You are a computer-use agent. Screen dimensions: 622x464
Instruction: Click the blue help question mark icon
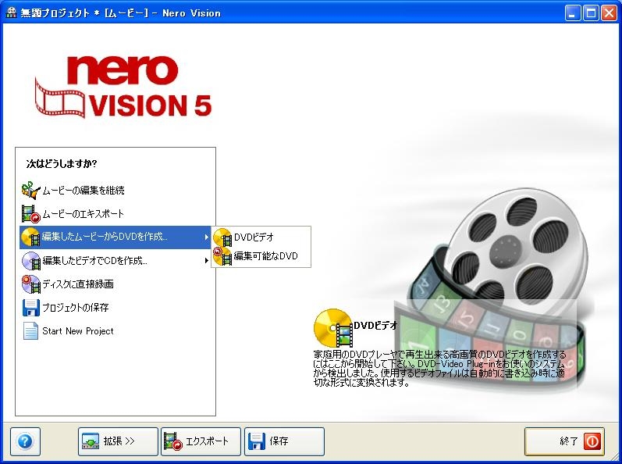click(25, 441)
